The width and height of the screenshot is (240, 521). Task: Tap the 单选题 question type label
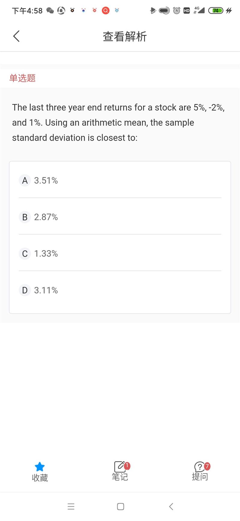tap(22, 78)
